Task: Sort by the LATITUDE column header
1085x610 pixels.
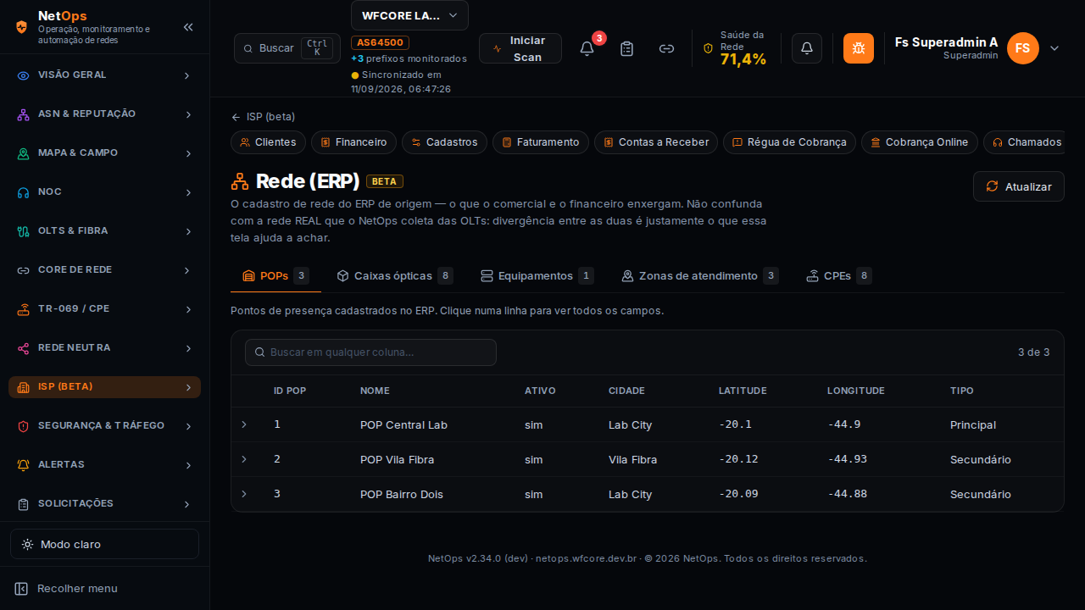Action: (743, 391)
